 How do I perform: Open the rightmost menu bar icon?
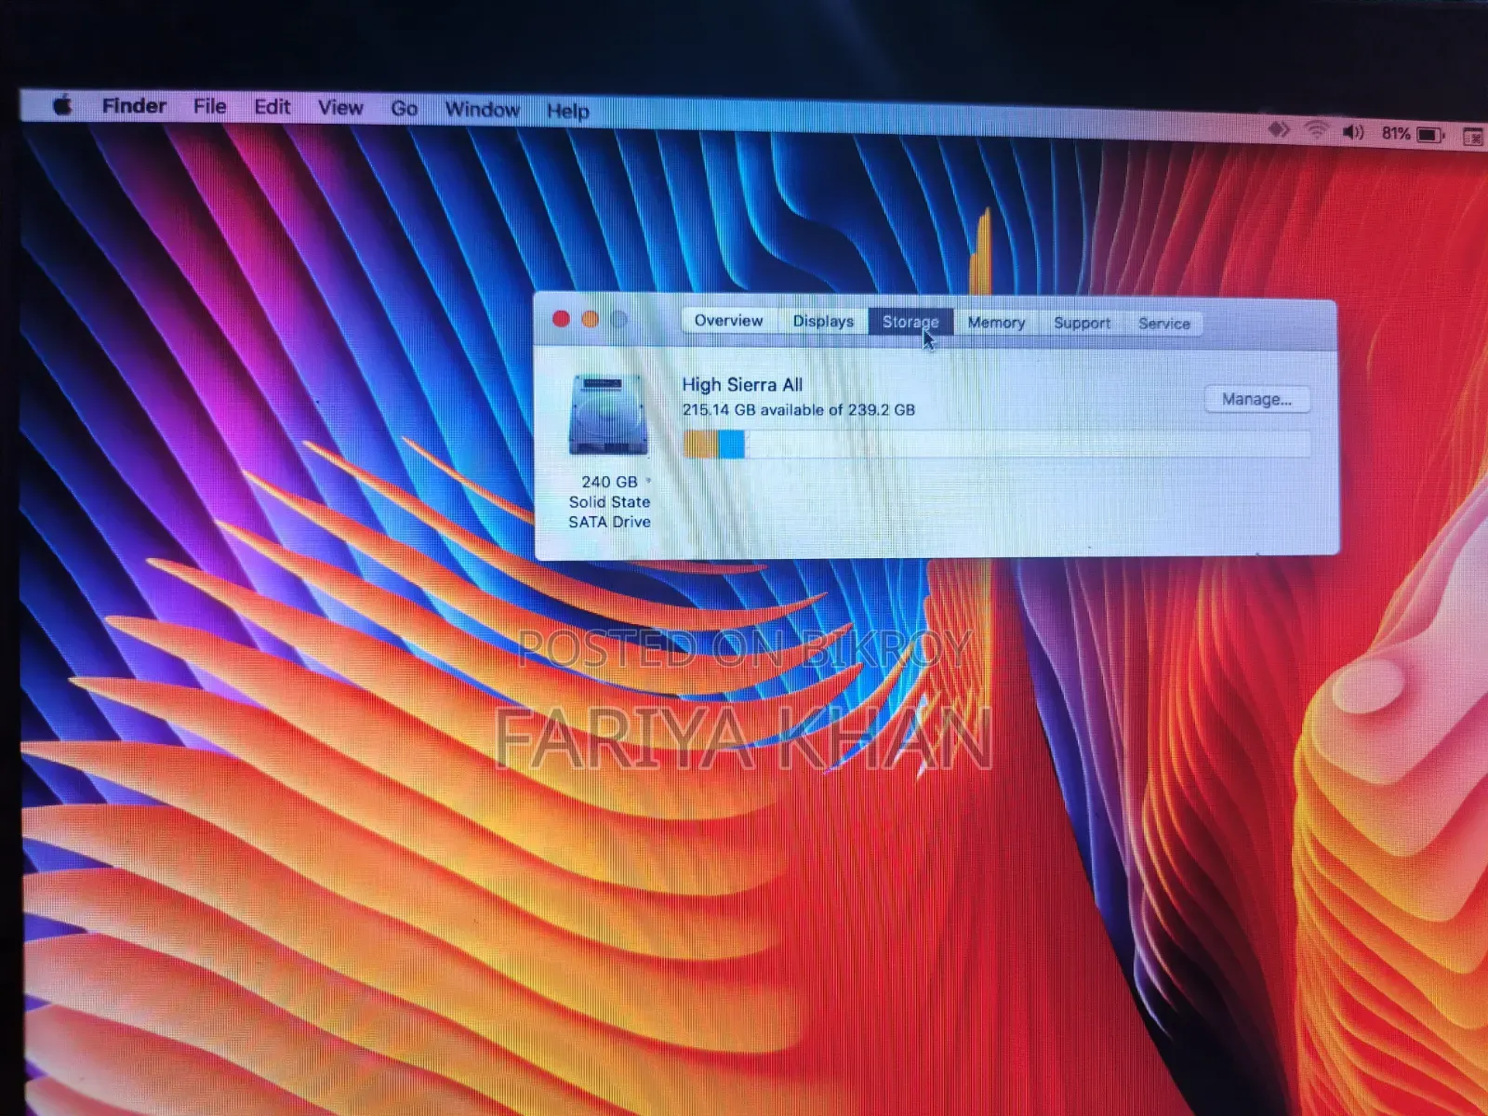1473,137
